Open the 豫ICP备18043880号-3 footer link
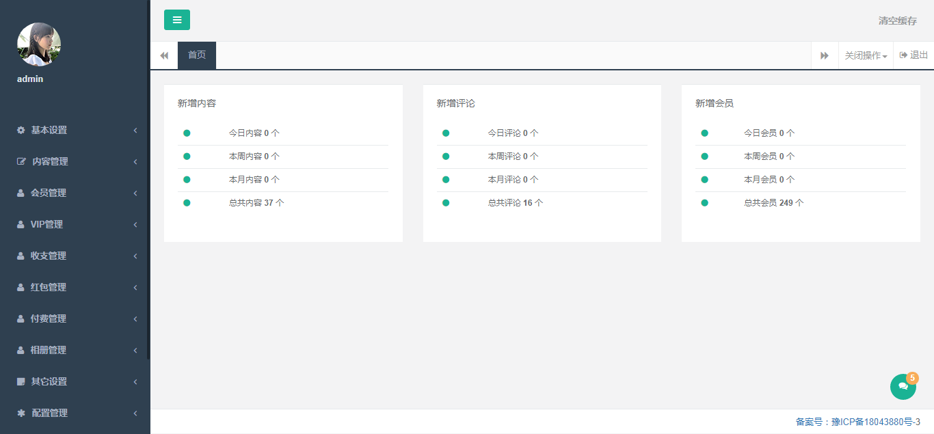This screenshot has height=434, width=934. 875,422
